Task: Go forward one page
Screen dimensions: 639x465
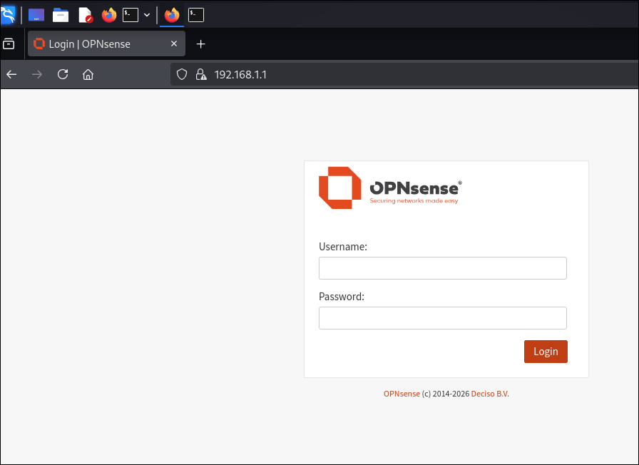Action: point(37,75)
